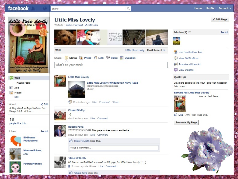Screen dimensions: 238x179
Task: Click the Photo share icon
Action: [x=81, y=58]
